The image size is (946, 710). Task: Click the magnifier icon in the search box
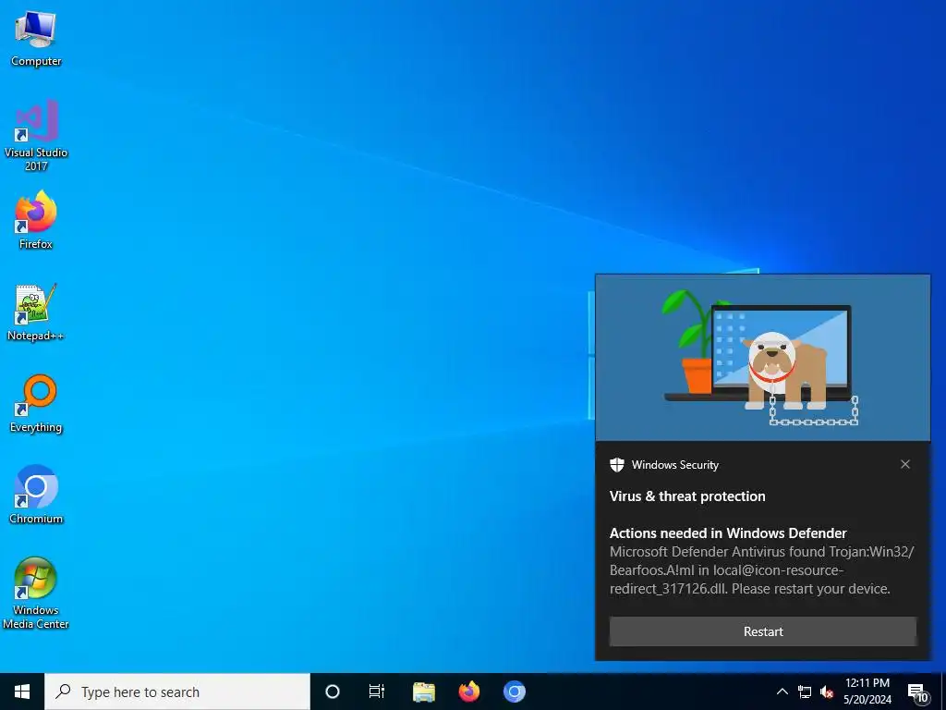click(63, 692)
